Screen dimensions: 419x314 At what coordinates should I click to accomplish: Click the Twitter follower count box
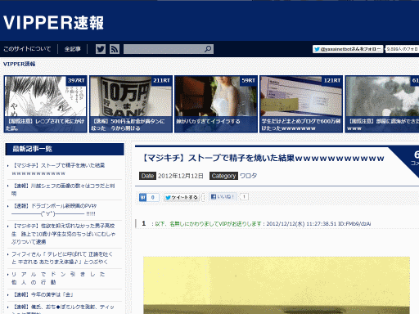pos(402,49)
